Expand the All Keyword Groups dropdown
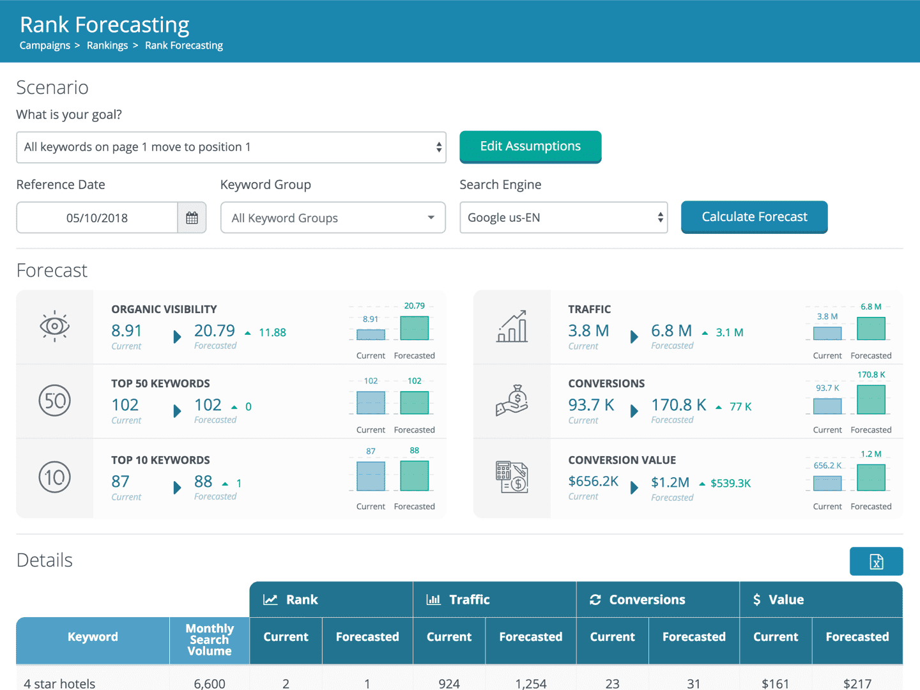920x690 pixels. coord(333,218)
